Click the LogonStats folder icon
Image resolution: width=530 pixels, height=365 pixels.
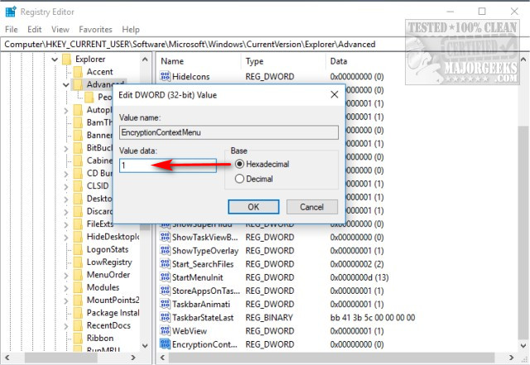(x=78, y=249)
